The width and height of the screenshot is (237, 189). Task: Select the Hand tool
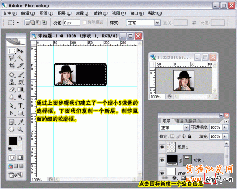click(x=12, y=129)
